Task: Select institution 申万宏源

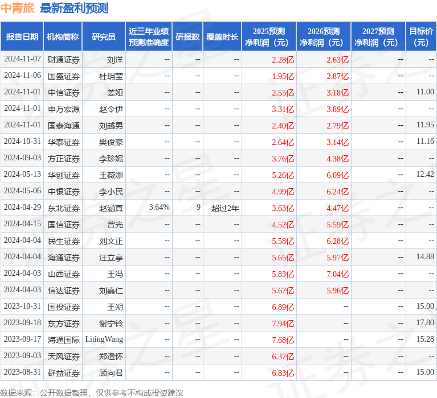Action: coord(64,109)
